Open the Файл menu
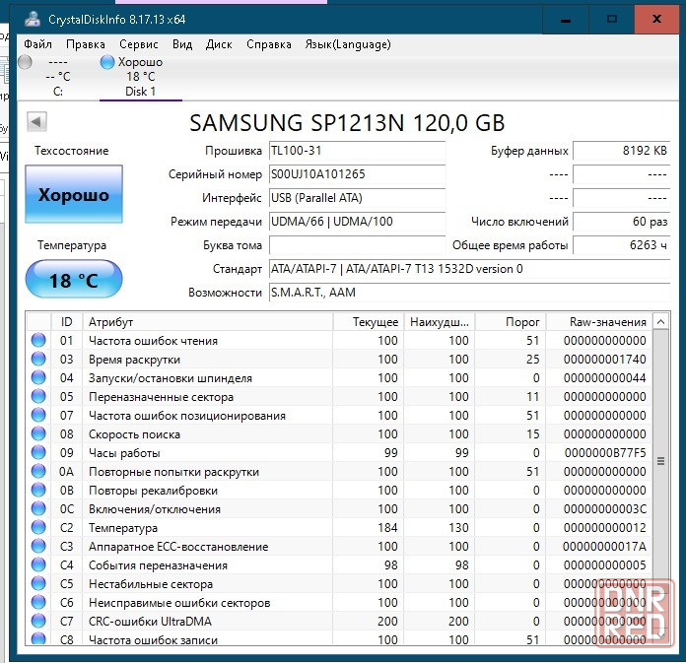686x663 pixels. tap(37, 44)
